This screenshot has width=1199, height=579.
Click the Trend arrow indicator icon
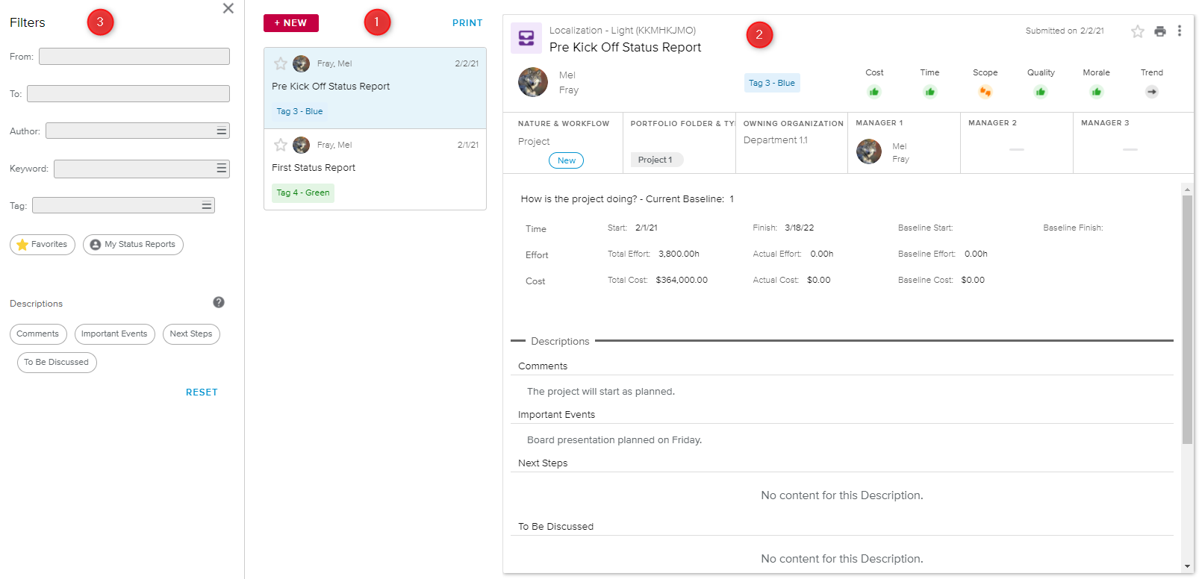tap(1151, 92)
